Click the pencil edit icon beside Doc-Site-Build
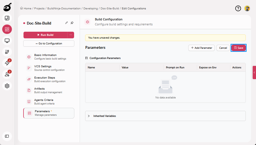Screen dimensions: 256x145 pyautogui.click(x=66, y=23)
